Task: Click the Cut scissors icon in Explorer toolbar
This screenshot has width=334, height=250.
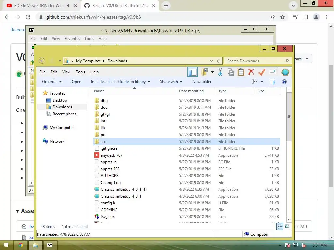Action: [220, 72]
